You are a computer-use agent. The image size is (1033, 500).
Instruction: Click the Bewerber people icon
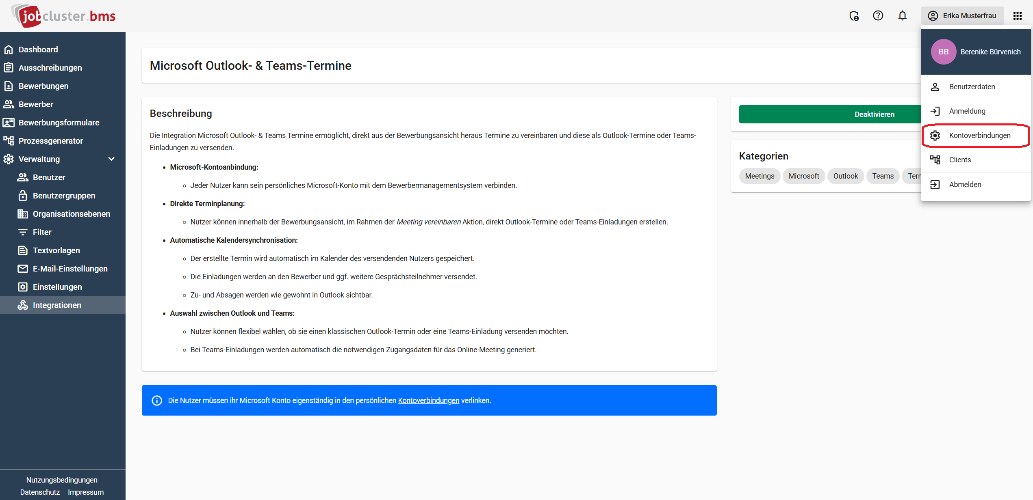pos(9,104)
